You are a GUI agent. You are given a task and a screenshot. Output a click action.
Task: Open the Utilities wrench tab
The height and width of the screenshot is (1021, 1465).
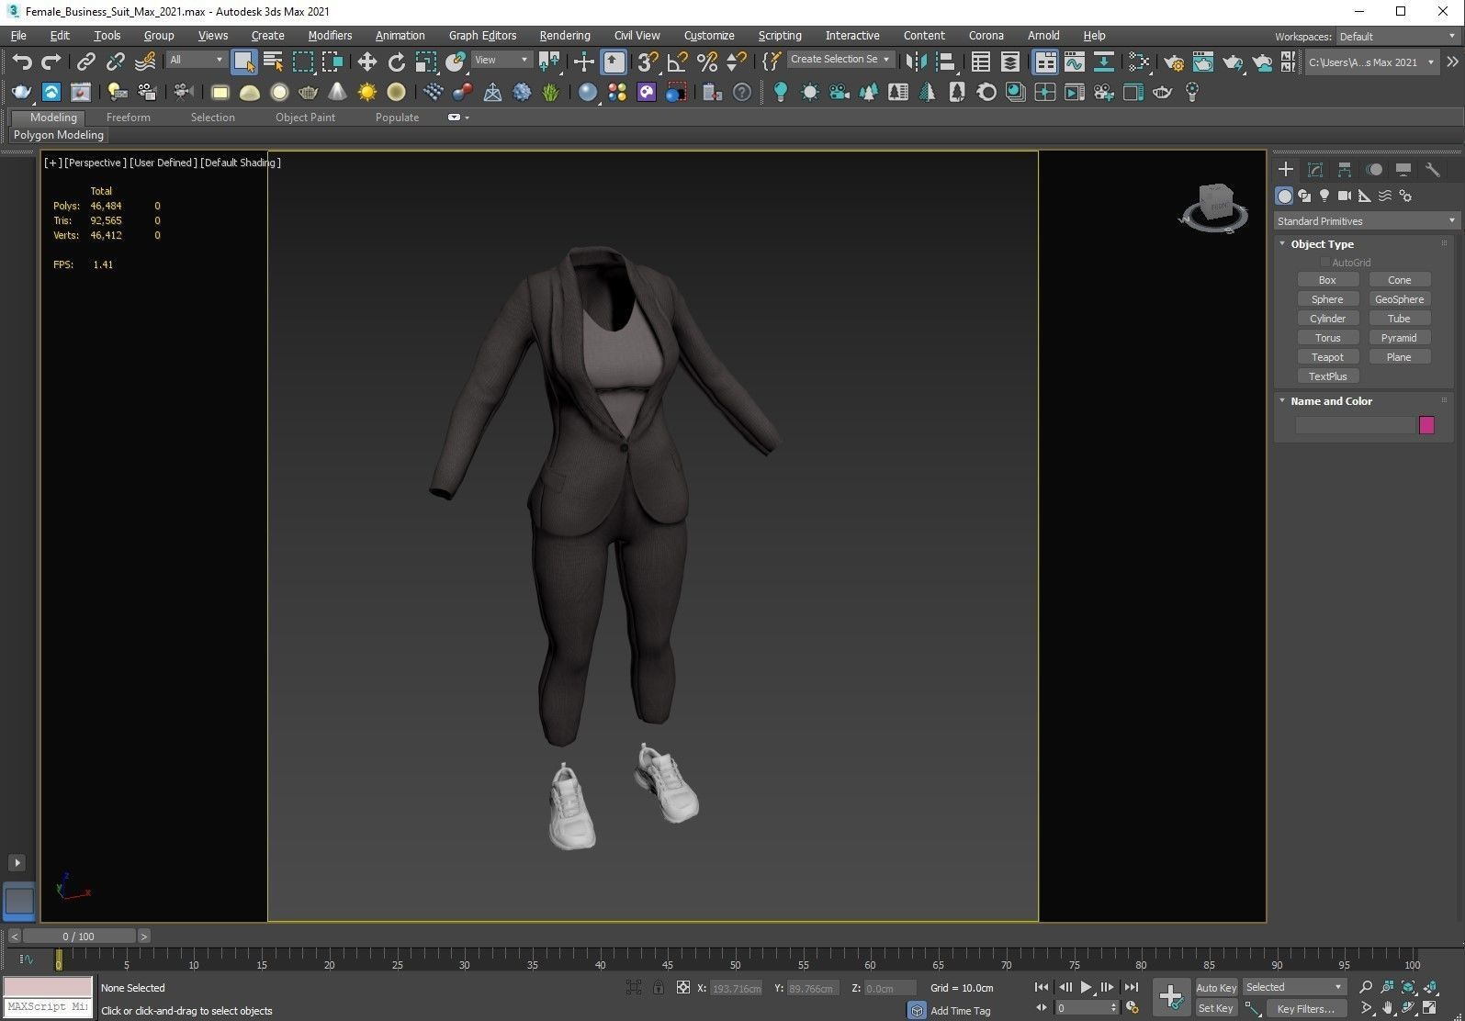(1433, 169)
